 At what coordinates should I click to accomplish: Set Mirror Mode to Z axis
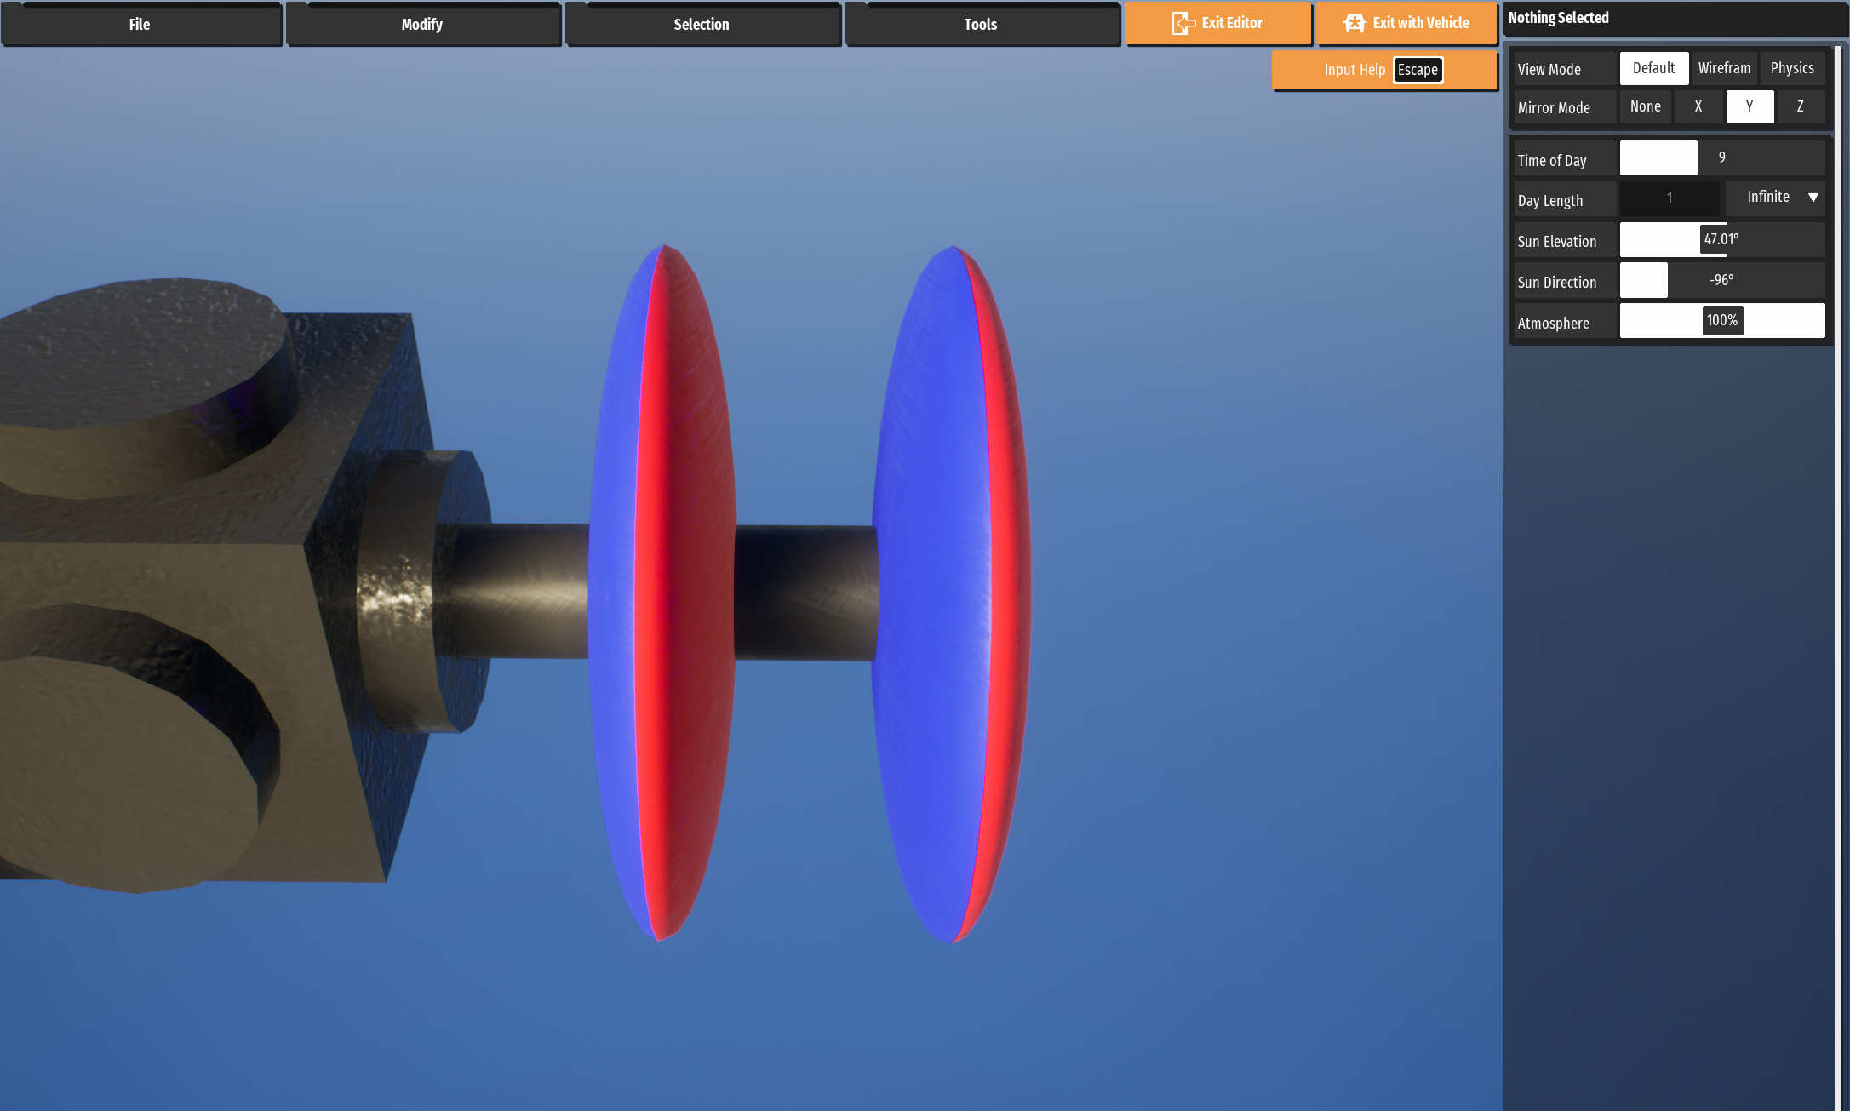(1800, 106)
